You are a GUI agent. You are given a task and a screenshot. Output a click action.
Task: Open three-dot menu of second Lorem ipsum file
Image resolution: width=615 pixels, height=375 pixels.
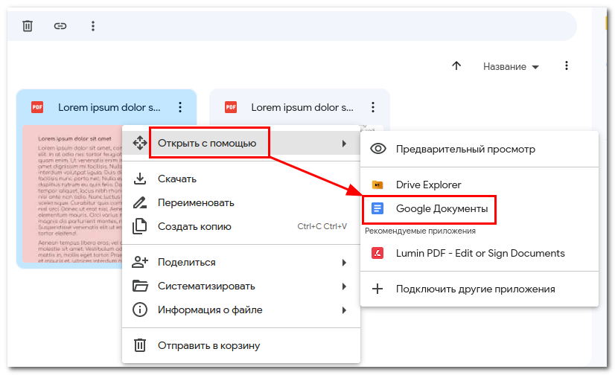[x=373, y=107]
